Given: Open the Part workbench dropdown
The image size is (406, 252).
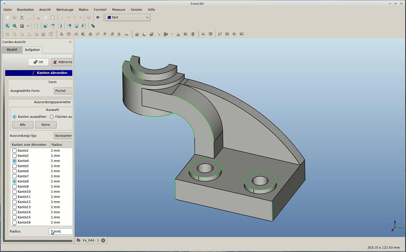Looking at the screenshot, I should click(128, 17).
